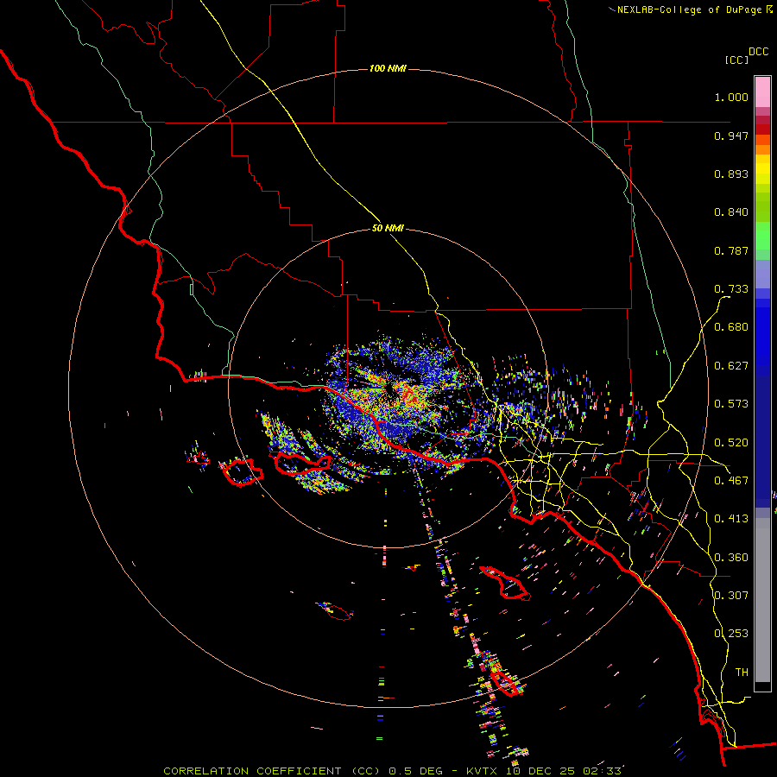This screenshot has width=777, height=777.
Task: Pick the gray color bar segment near 0.307
Action: 762,600
